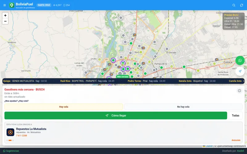
Task: Click the devices counter 254
Action: [x=66, y=5]
